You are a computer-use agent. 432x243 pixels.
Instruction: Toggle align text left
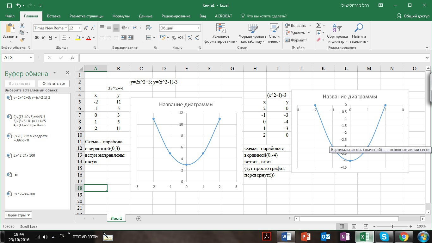[102, 38]
